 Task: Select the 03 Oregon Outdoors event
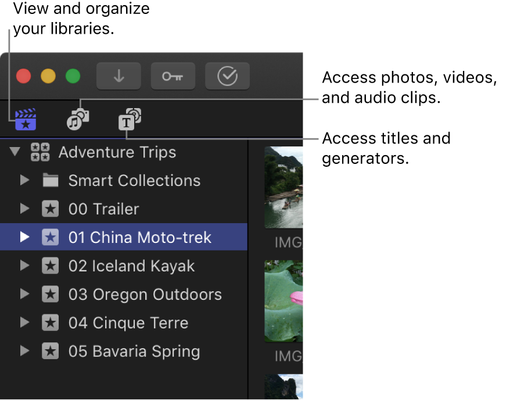145,295
